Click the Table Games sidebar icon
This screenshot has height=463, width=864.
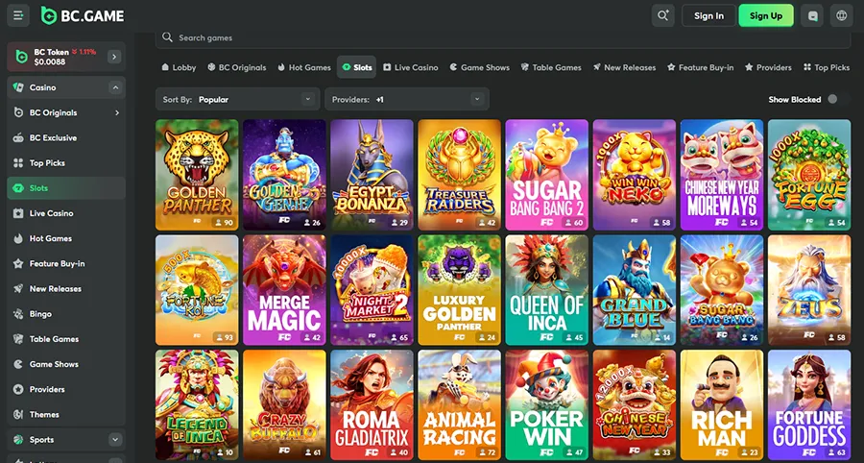coord(19,339)
